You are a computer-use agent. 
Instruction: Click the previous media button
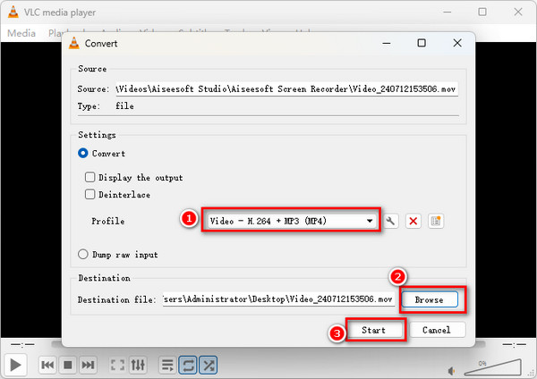point(48,365)
